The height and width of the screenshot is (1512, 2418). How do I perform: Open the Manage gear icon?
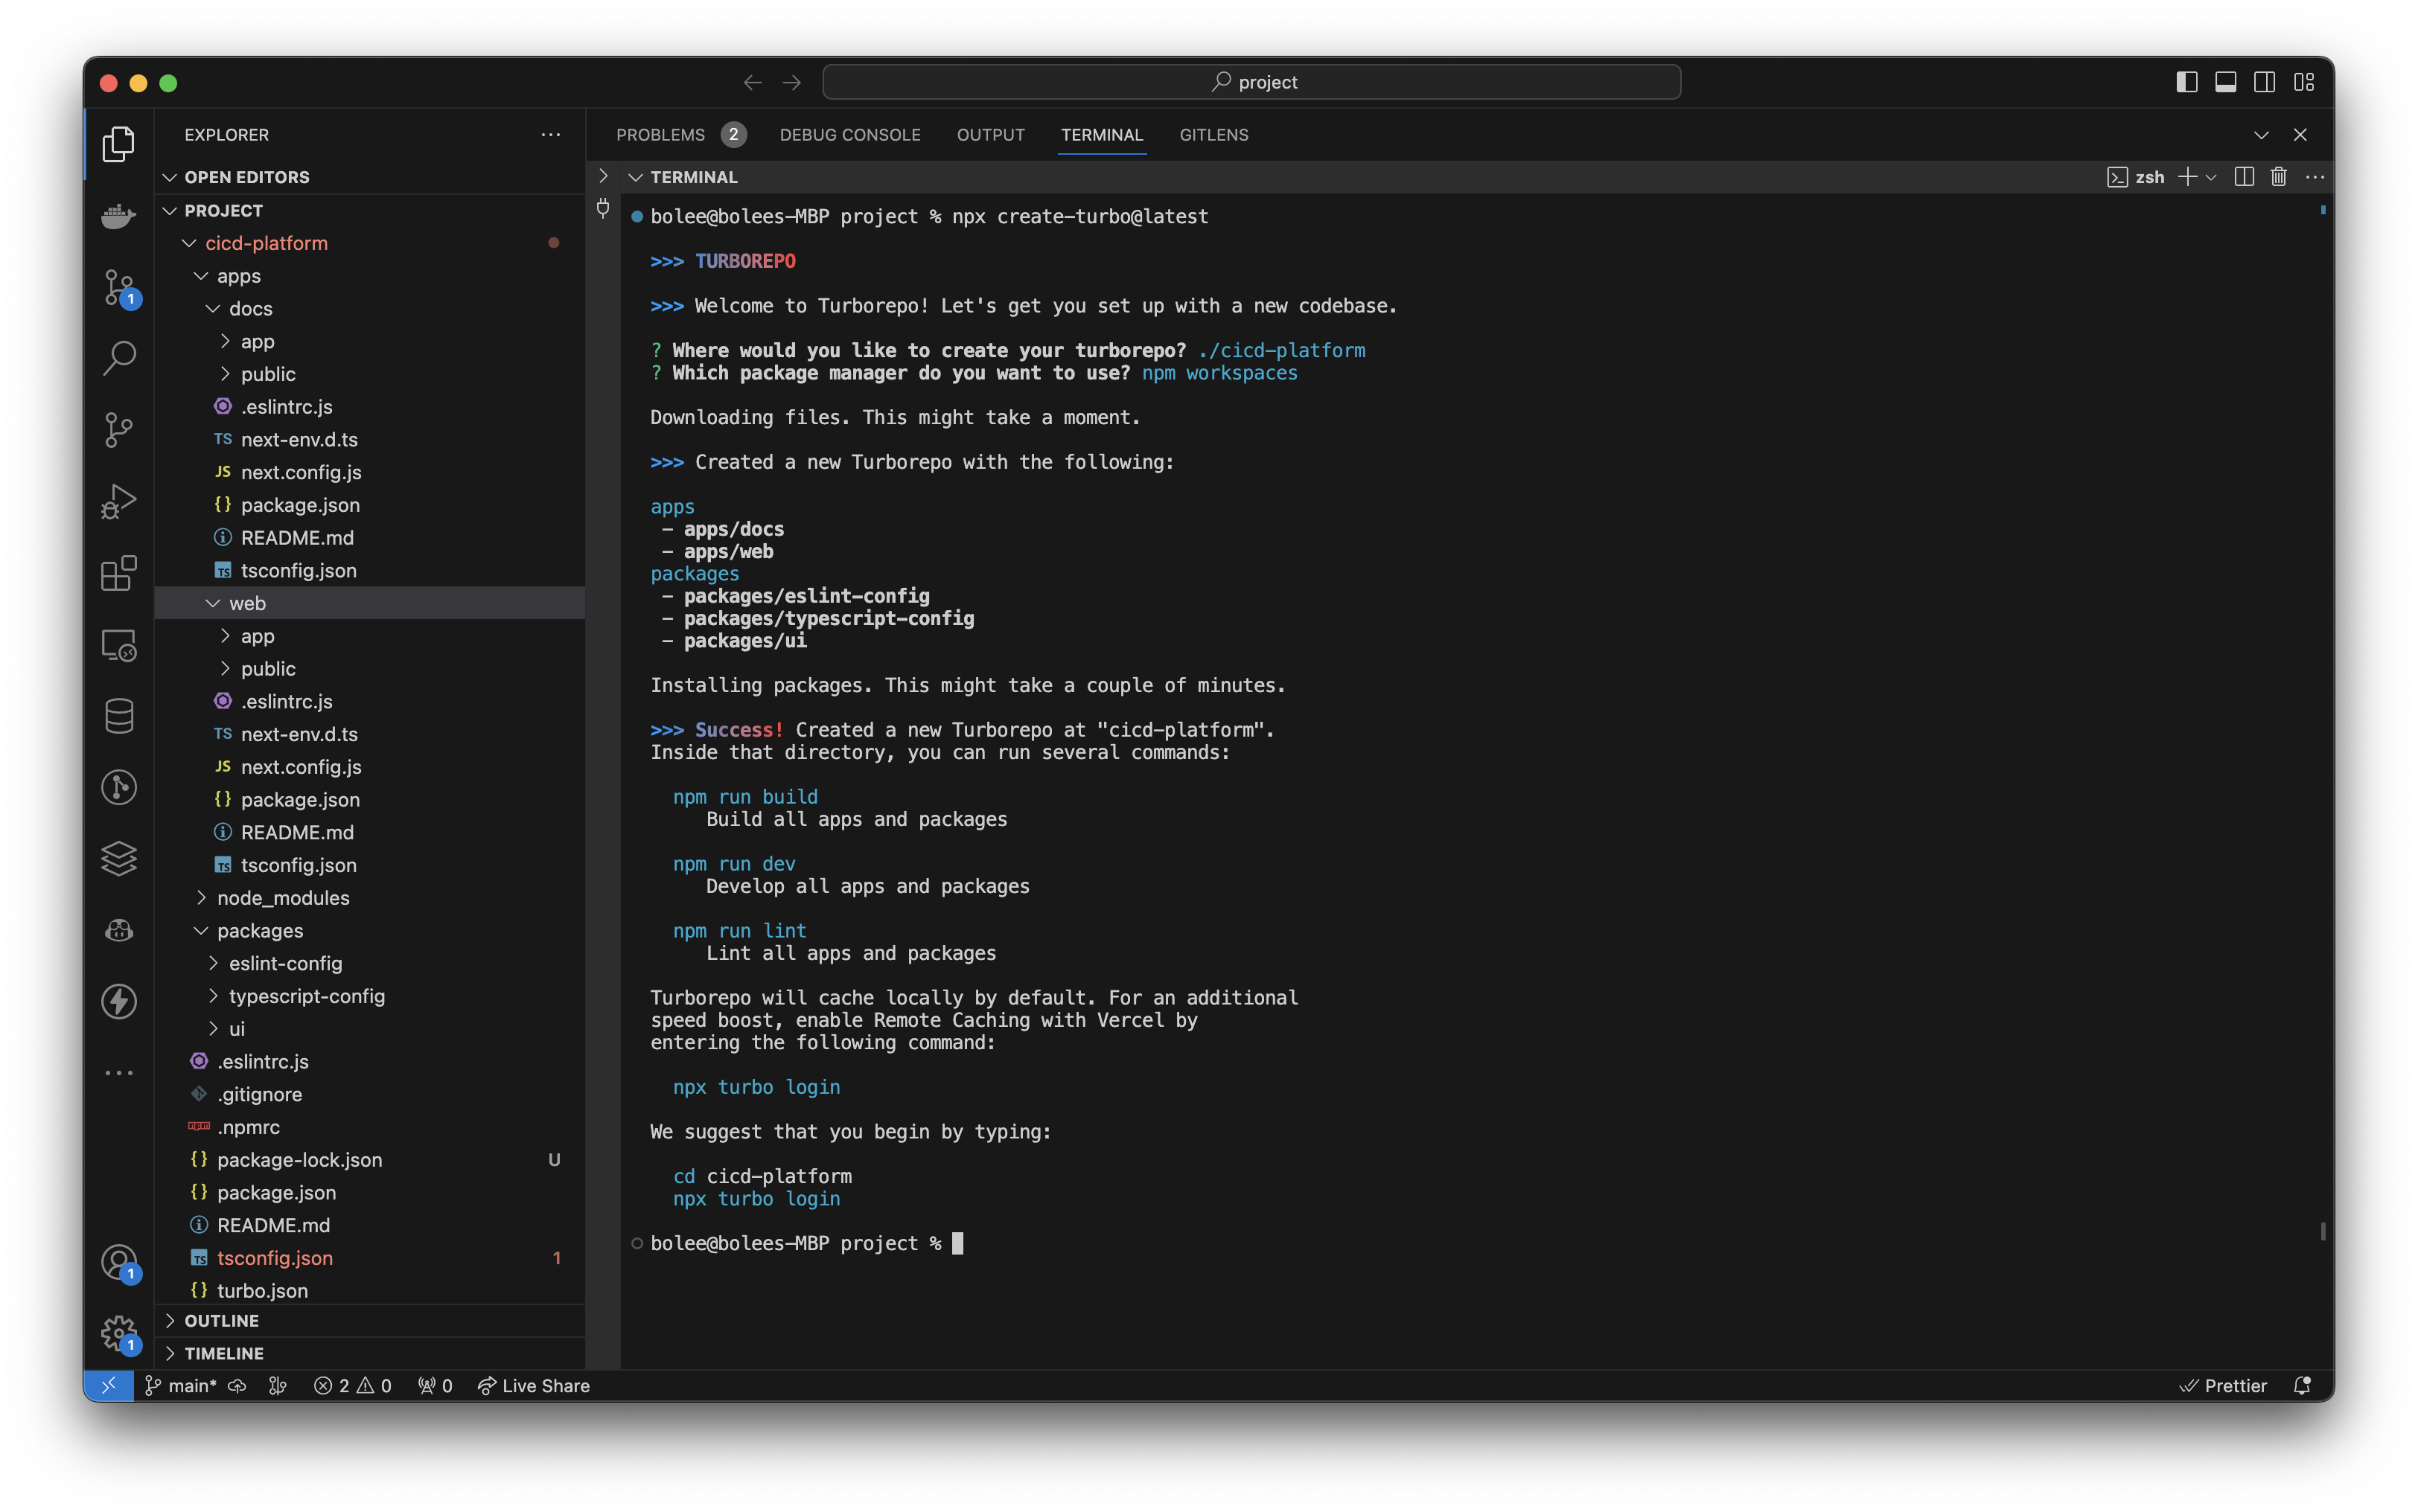click(119, 1333)
